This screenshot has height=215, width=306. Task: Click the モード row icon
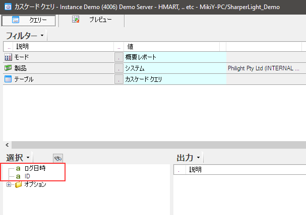pos(8,57)
